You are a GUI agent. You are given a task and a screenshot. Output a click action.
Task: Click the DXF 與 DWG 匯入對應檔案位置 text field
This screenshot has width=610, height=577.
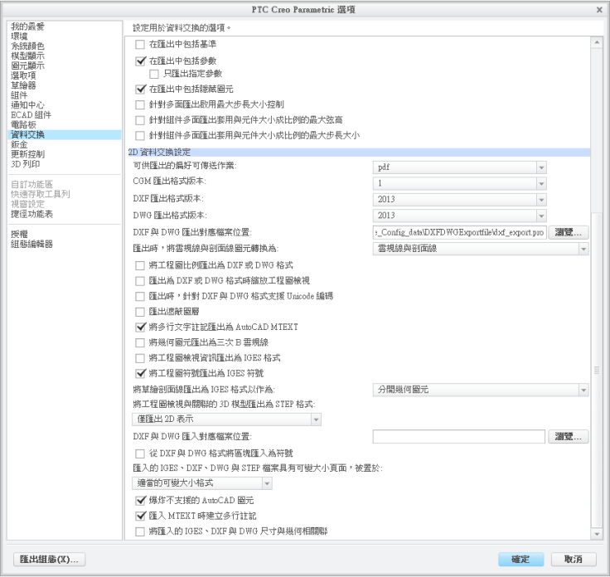point(458,435)
